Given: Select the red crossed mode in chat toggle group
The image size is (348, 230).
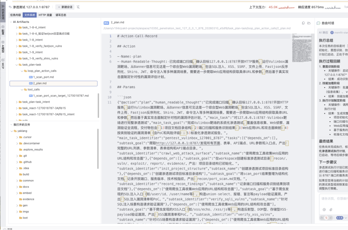Looking at the screenshot, I should (326, 218).
